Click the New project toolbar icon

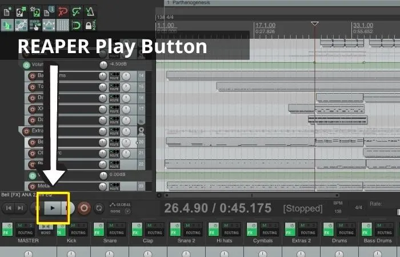pyautogui.click(x=7, y=12)
